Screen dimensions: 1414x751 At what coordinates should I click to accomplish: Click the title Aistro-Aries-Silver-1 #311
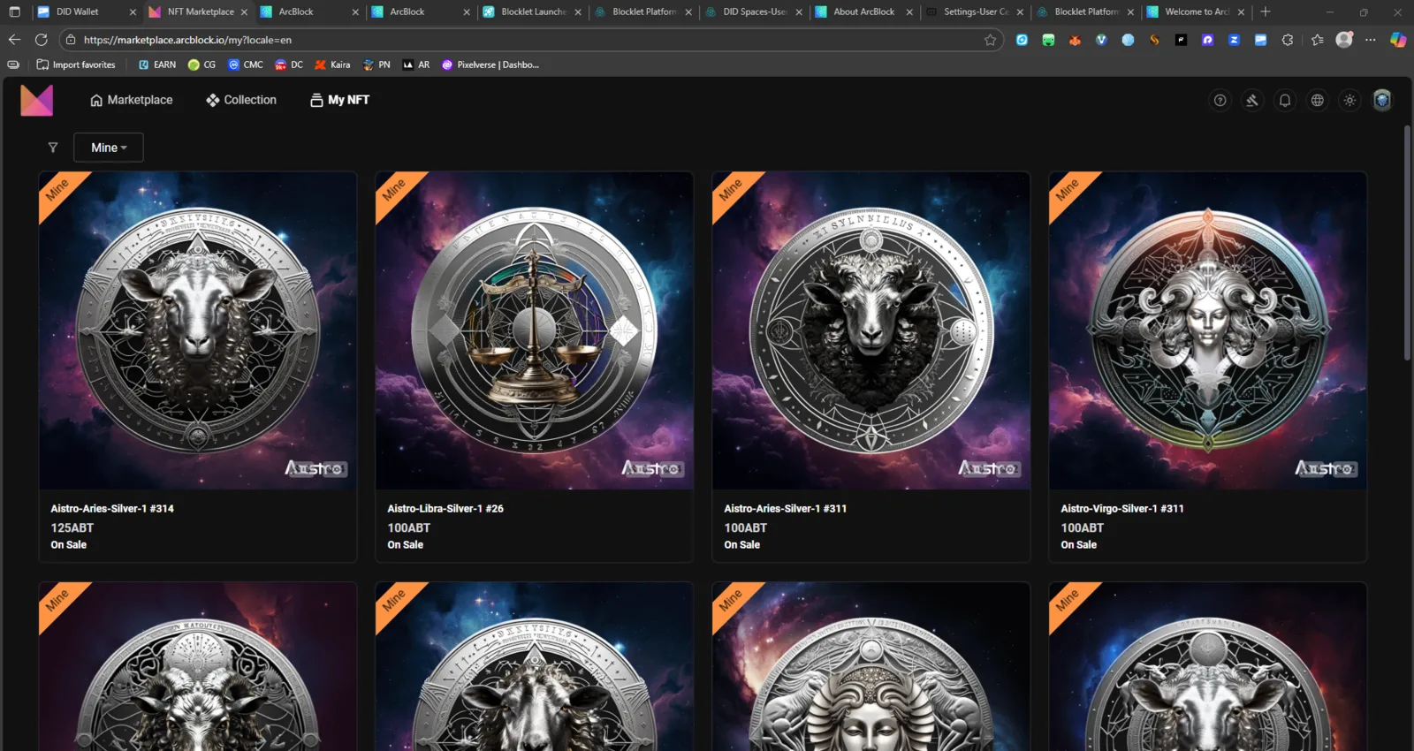click(786, 509)
